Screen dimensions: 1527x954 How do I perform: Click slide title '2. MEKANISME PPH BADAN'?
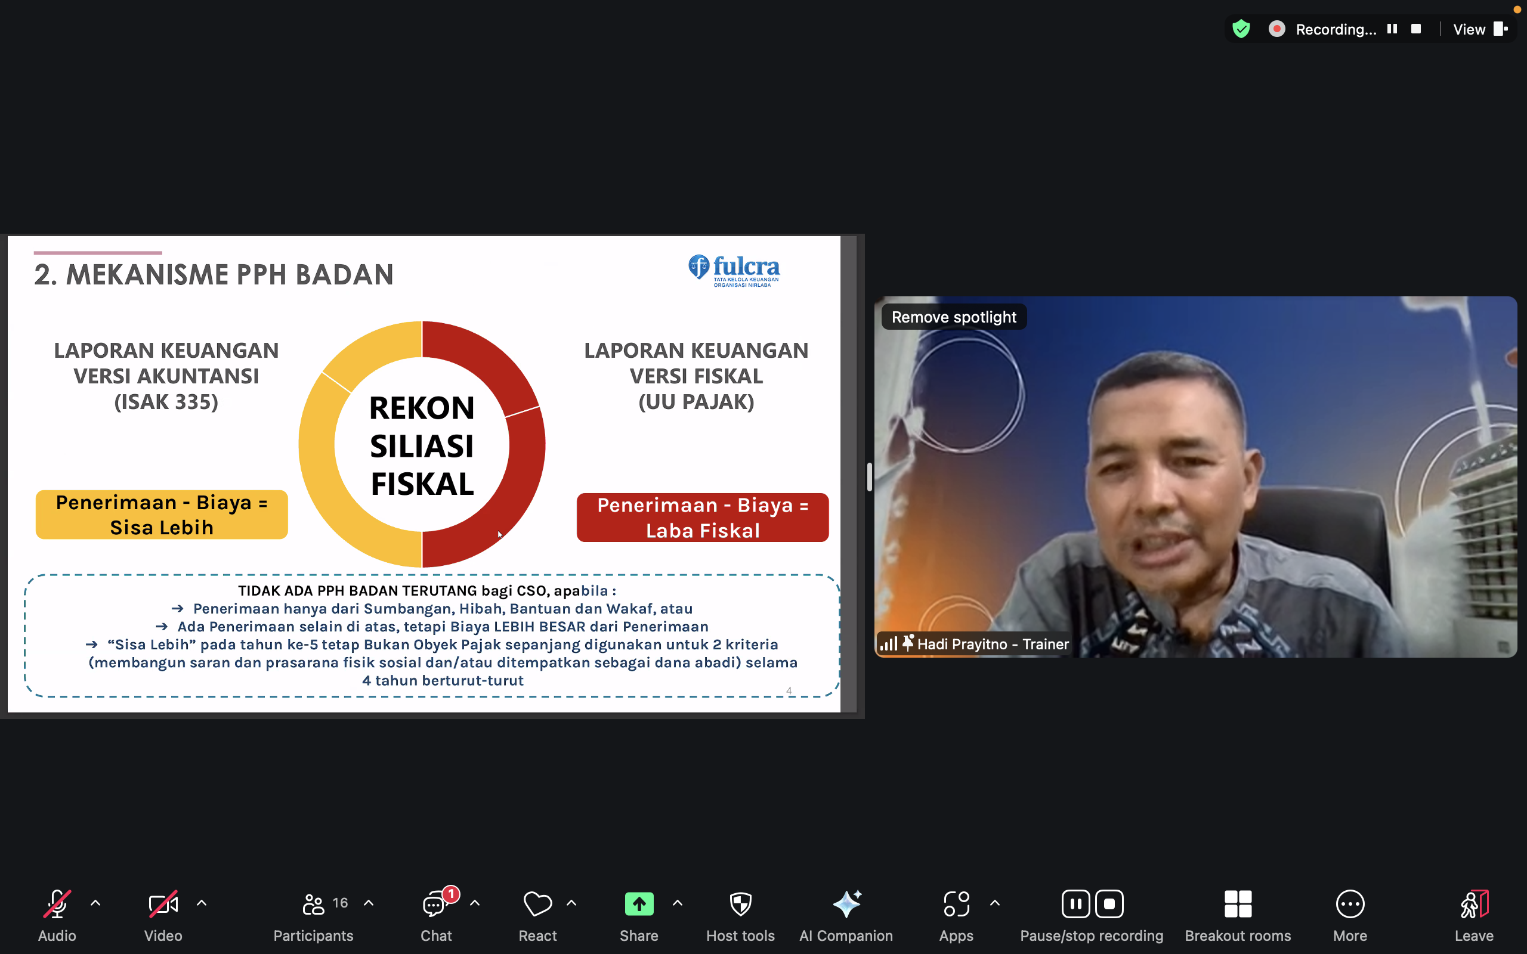tap(214, 274)
